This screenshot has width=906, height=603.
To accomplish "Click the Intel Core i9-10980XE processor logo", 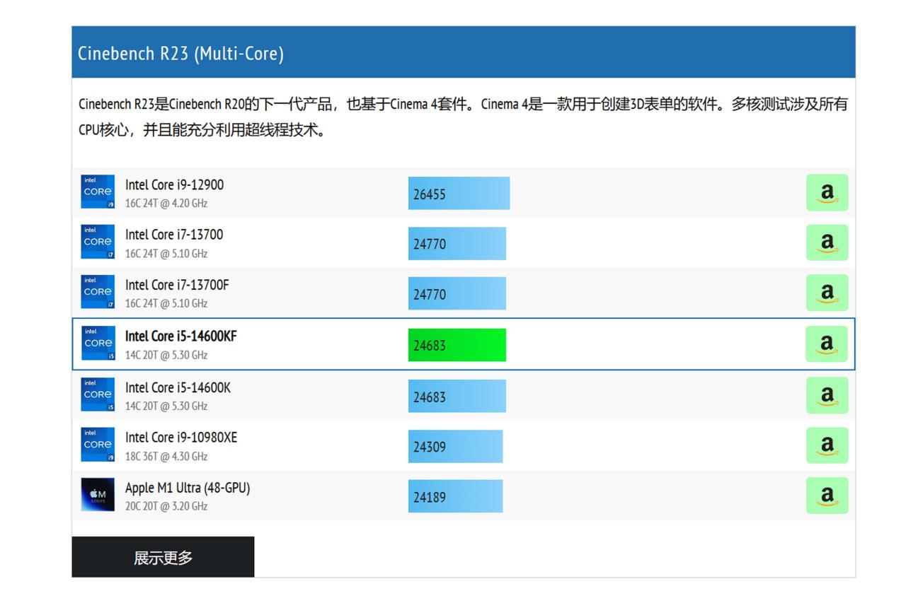I will tap(98, 445).
